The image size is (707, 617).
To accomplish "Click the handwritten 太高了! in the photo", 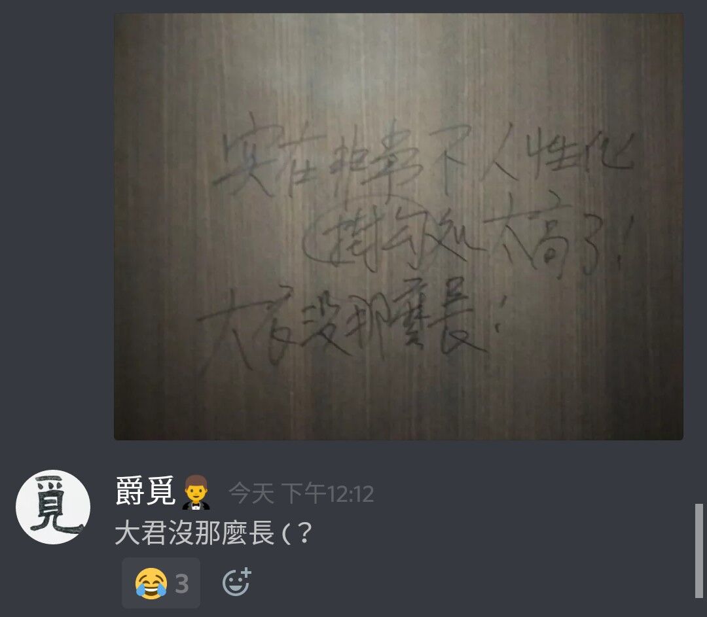I will point(559,238).
